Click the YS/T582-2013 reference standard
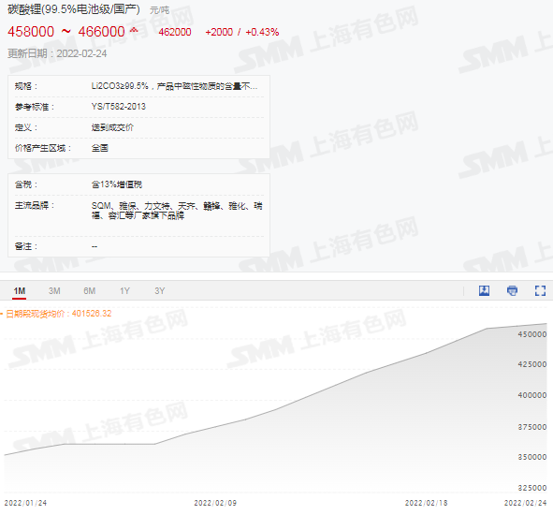Screen dimensions: 553x515 (x=119, y=107)
